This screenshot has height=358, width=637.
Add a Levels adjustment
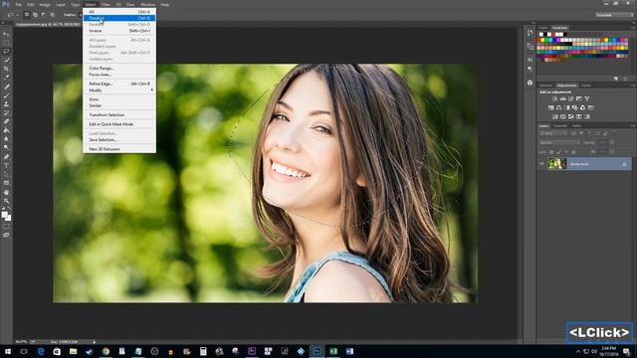[562, 98]
